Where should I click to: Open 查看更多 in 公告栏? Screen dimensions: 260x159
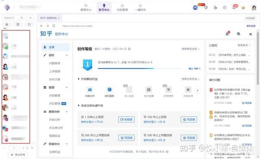click(244, 45)
